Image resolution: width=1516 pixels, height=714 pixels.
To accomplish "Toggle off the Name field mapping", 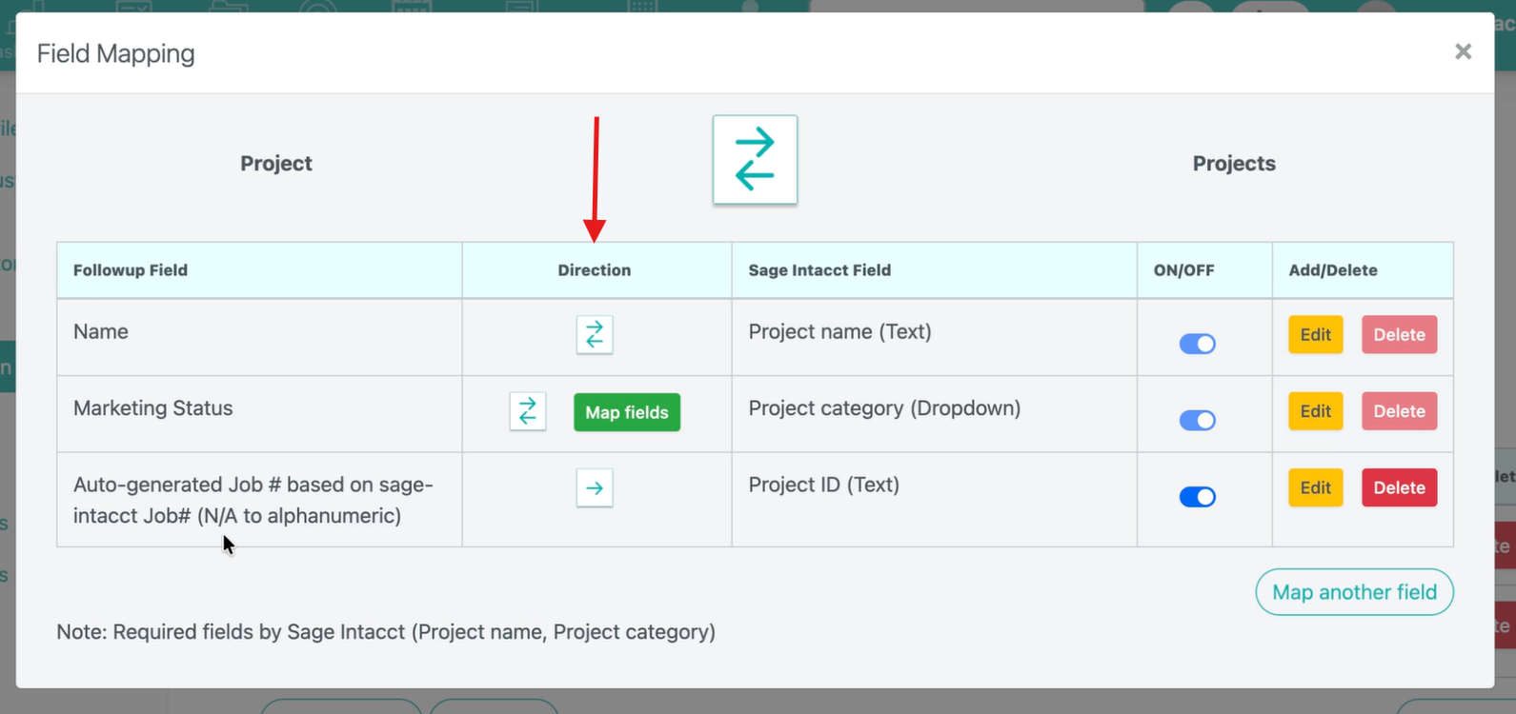I will point(1197,344).
